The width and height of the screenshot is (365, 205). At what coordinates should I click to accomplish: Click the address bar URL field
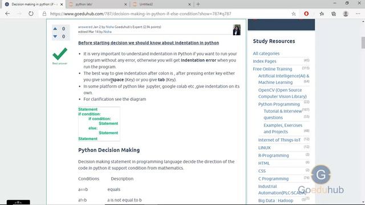tap(141, 14)
